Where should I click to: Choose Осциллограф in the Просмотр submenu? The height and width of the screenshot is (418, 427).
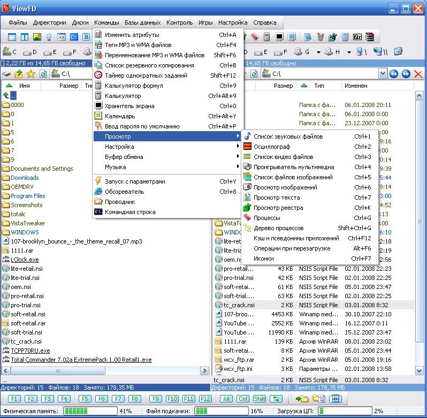point(310,147)
